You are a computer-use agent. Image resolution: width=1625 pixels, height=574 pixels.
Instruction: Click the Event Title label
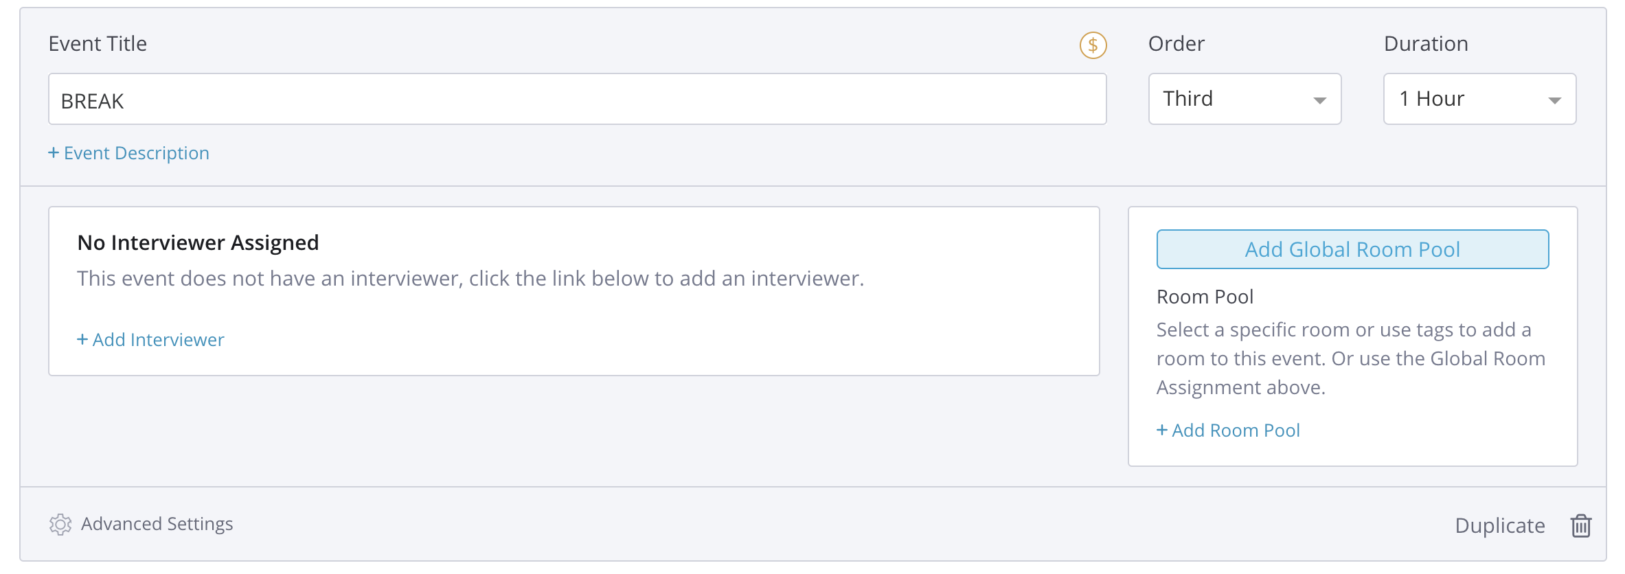(98, 44)
